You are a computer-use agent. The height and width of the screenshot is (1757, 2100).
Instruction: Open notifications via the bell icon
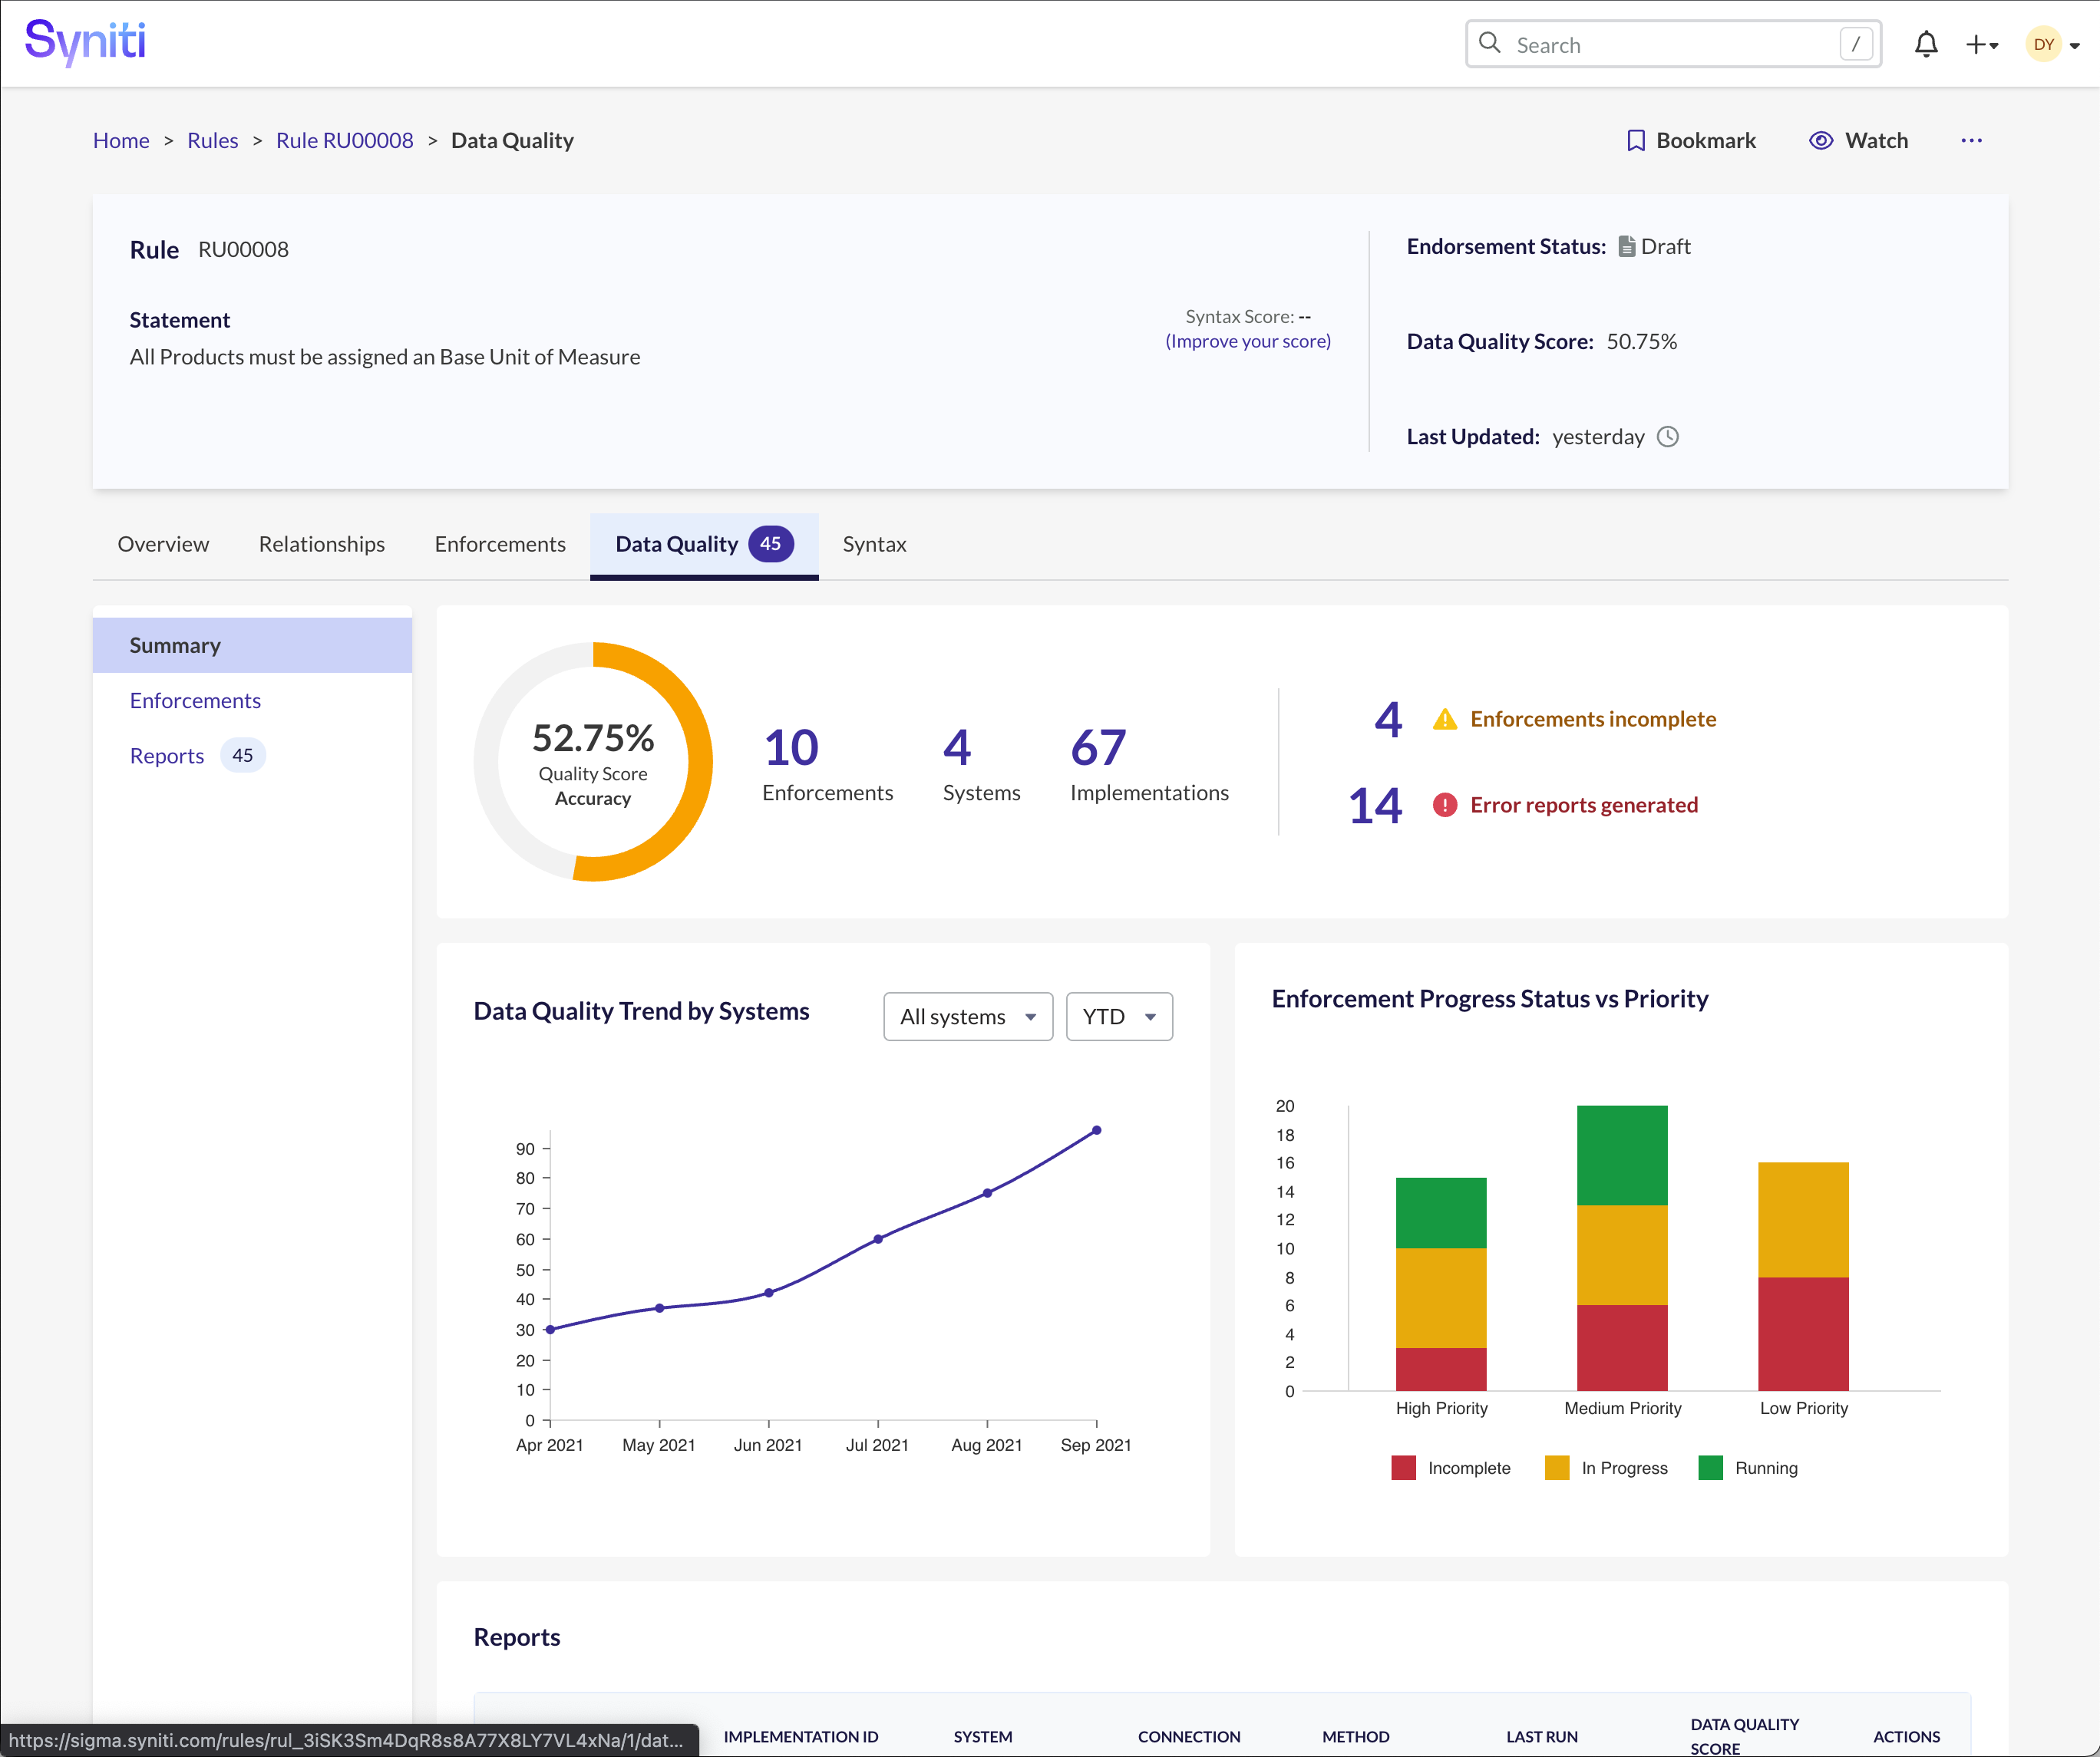[1926, 44]
